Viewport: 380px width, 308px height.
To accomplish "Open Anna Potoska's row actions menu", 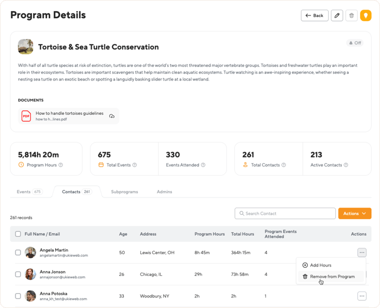I will click(x=362, y=296).
